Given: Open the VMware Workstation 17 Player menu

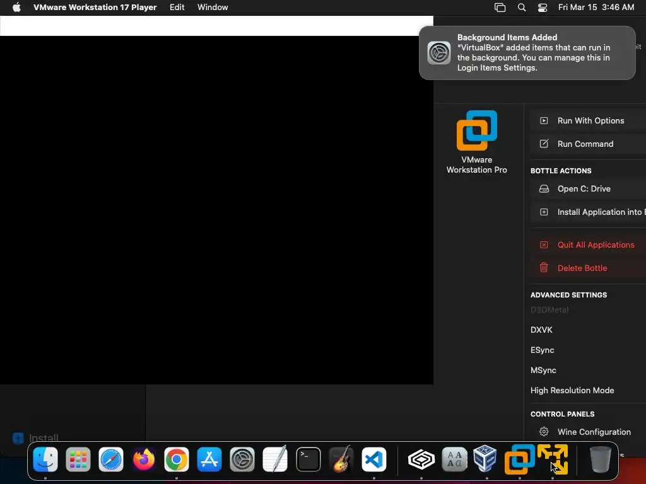Looking at the screenshot, I should tap(95, 8).
